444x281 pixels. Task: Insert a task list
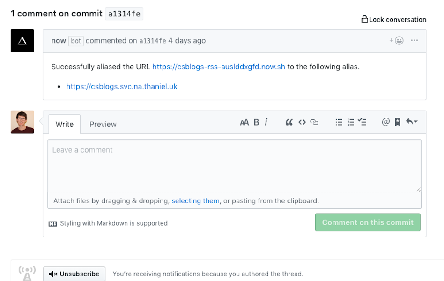point(362,122)
